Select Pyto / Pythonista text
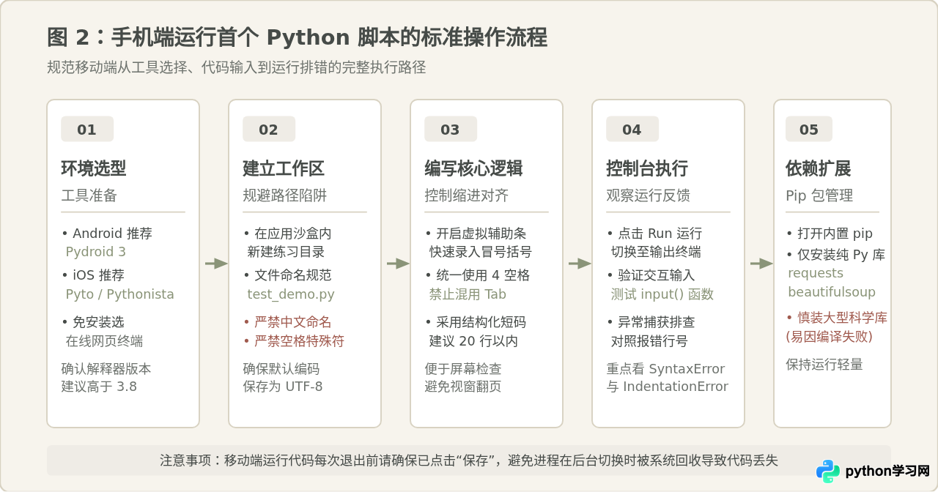 (x=120, y=294)
